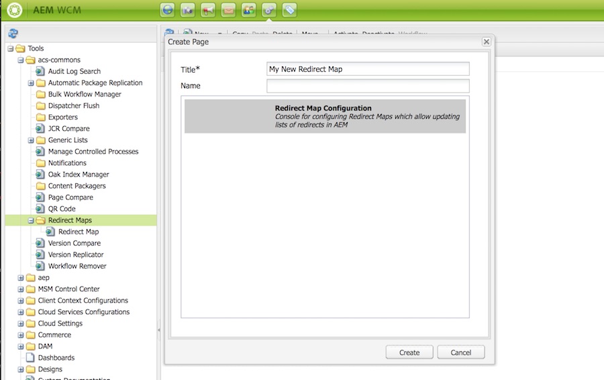Click Version Compare page icon
The height and width of the screenshot is (380, 604).
coord(40,243)
